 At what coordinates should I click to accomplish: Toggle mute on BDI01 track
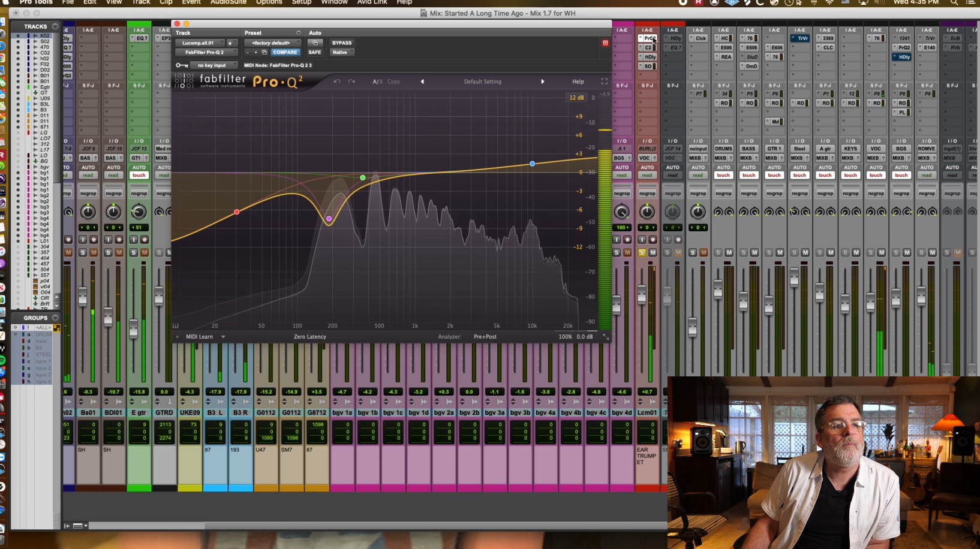click(x=119, y=253)
